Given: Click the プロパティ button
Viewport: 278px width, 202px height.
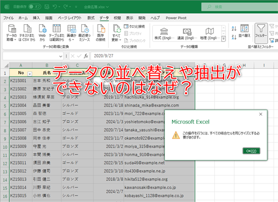Looking at the screenshot, I should point(133,33).
